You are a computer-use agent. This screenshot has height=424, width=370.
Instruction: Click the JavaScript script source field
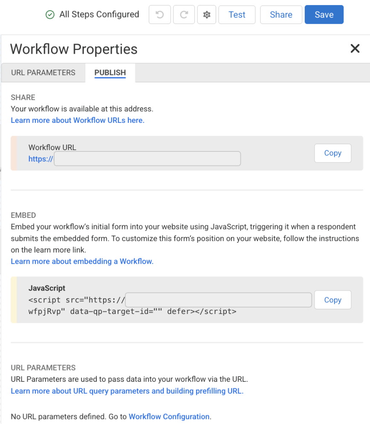tap(218, 299)
